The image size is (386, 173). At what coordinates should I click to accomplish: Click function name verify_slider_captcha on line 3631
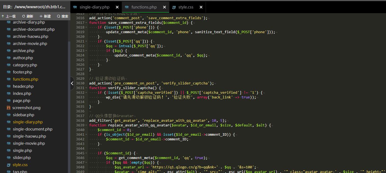click(x=130, y=88)
